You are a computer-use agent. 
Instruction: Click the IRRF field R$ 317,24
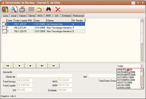click(65, 85)
